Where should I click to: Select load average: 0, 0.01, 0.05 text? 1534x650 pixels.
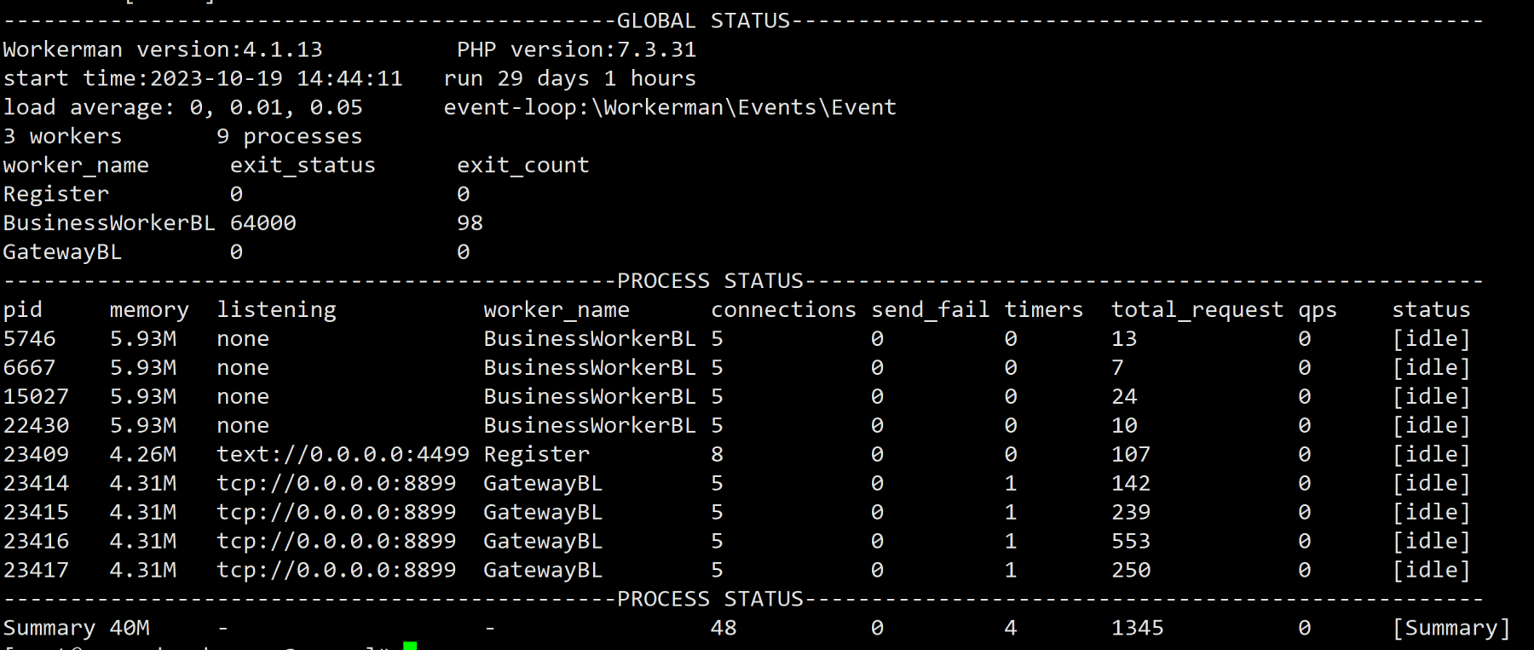(x=182, y=107)
